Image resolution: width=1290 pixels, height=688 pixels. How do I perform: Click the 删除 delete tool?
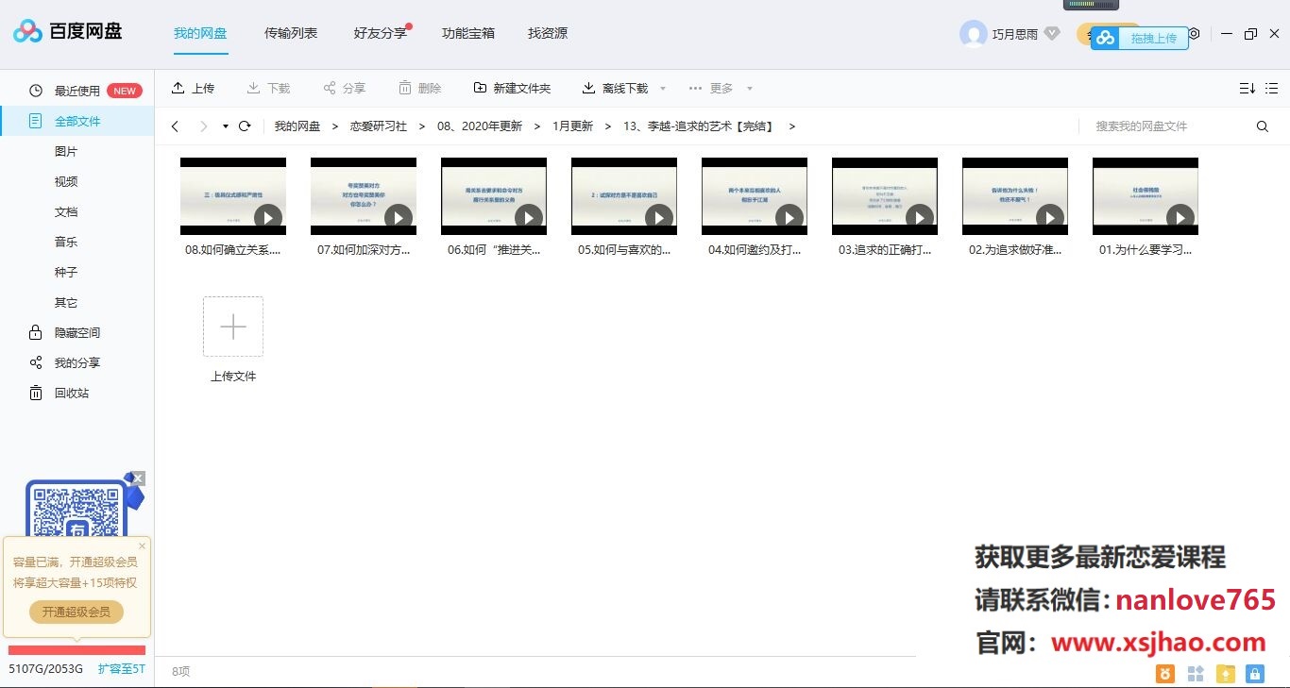pyautogui.click(x=420, y=88)
